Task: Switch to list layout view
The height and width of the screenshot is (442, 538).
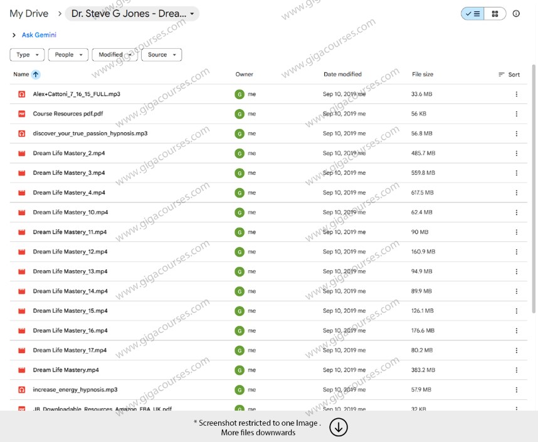Action: tap(473, 14)
